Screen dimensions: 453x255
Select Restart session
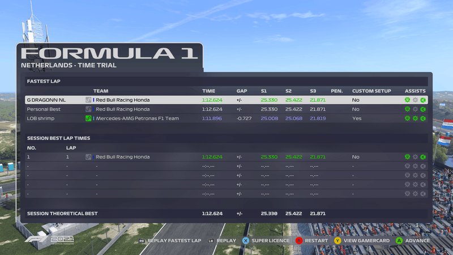pyautogui.click(x=317, y=241)
